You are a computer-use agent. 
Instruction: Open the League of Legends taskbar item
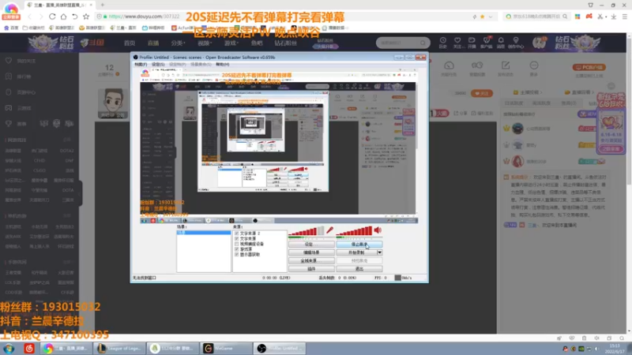(119, 348)
